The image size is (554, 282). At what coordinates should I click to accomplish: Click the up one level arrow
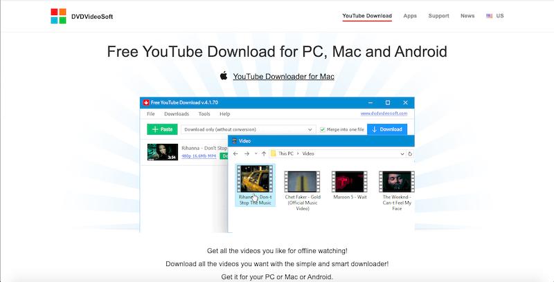pyautogui.click(x=264, y=153)
